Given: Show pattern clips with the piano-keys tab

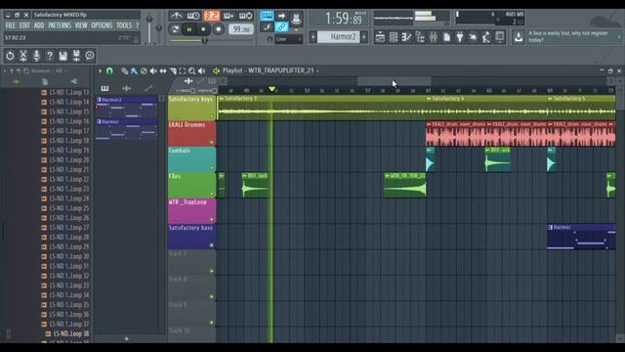Looking at the screenshot, I should tap(104, 88).
